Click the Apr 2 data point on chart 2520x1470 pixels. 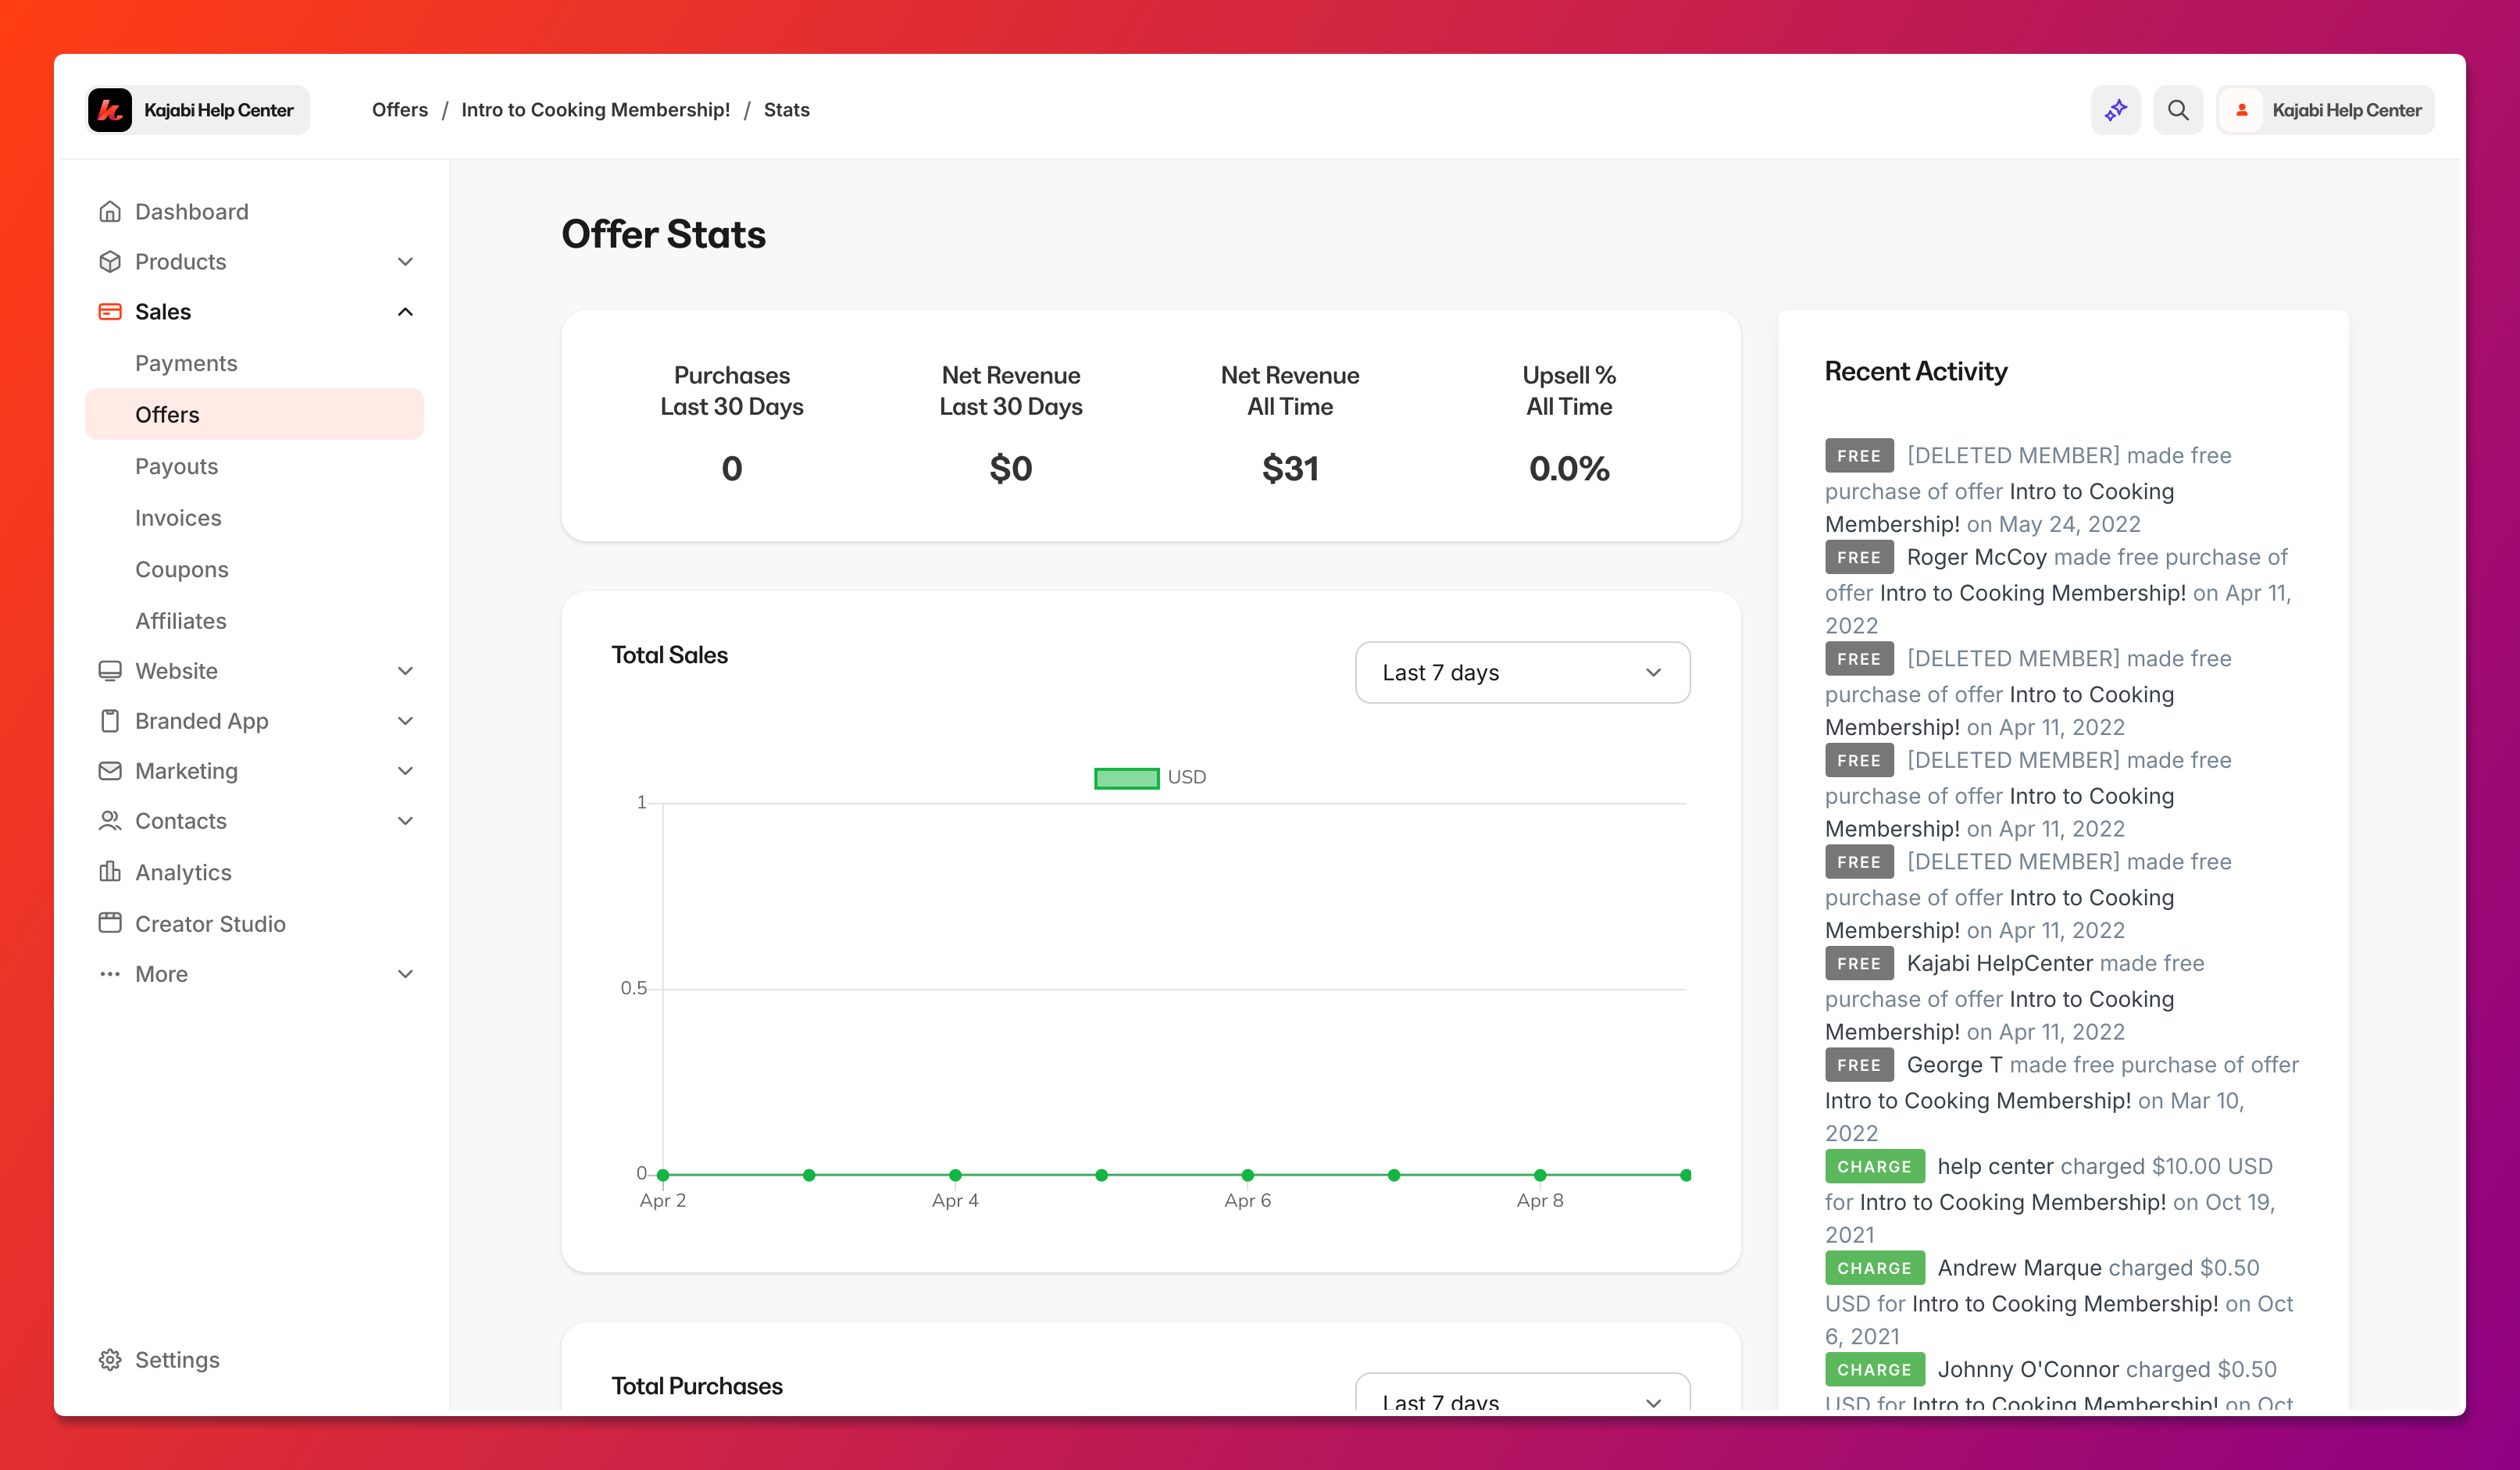663,1175
